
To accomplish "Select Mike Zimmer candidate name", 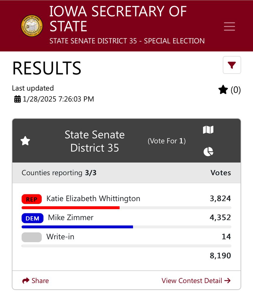I will (71, 217).
